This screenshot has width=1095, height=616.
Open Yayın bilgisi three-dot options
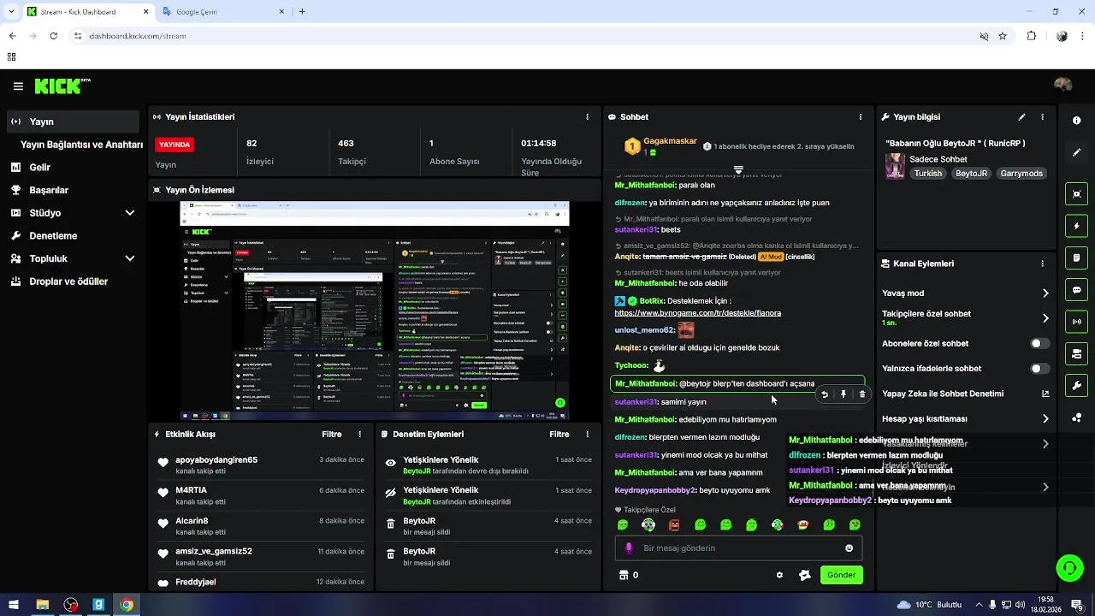[1042, 117]
